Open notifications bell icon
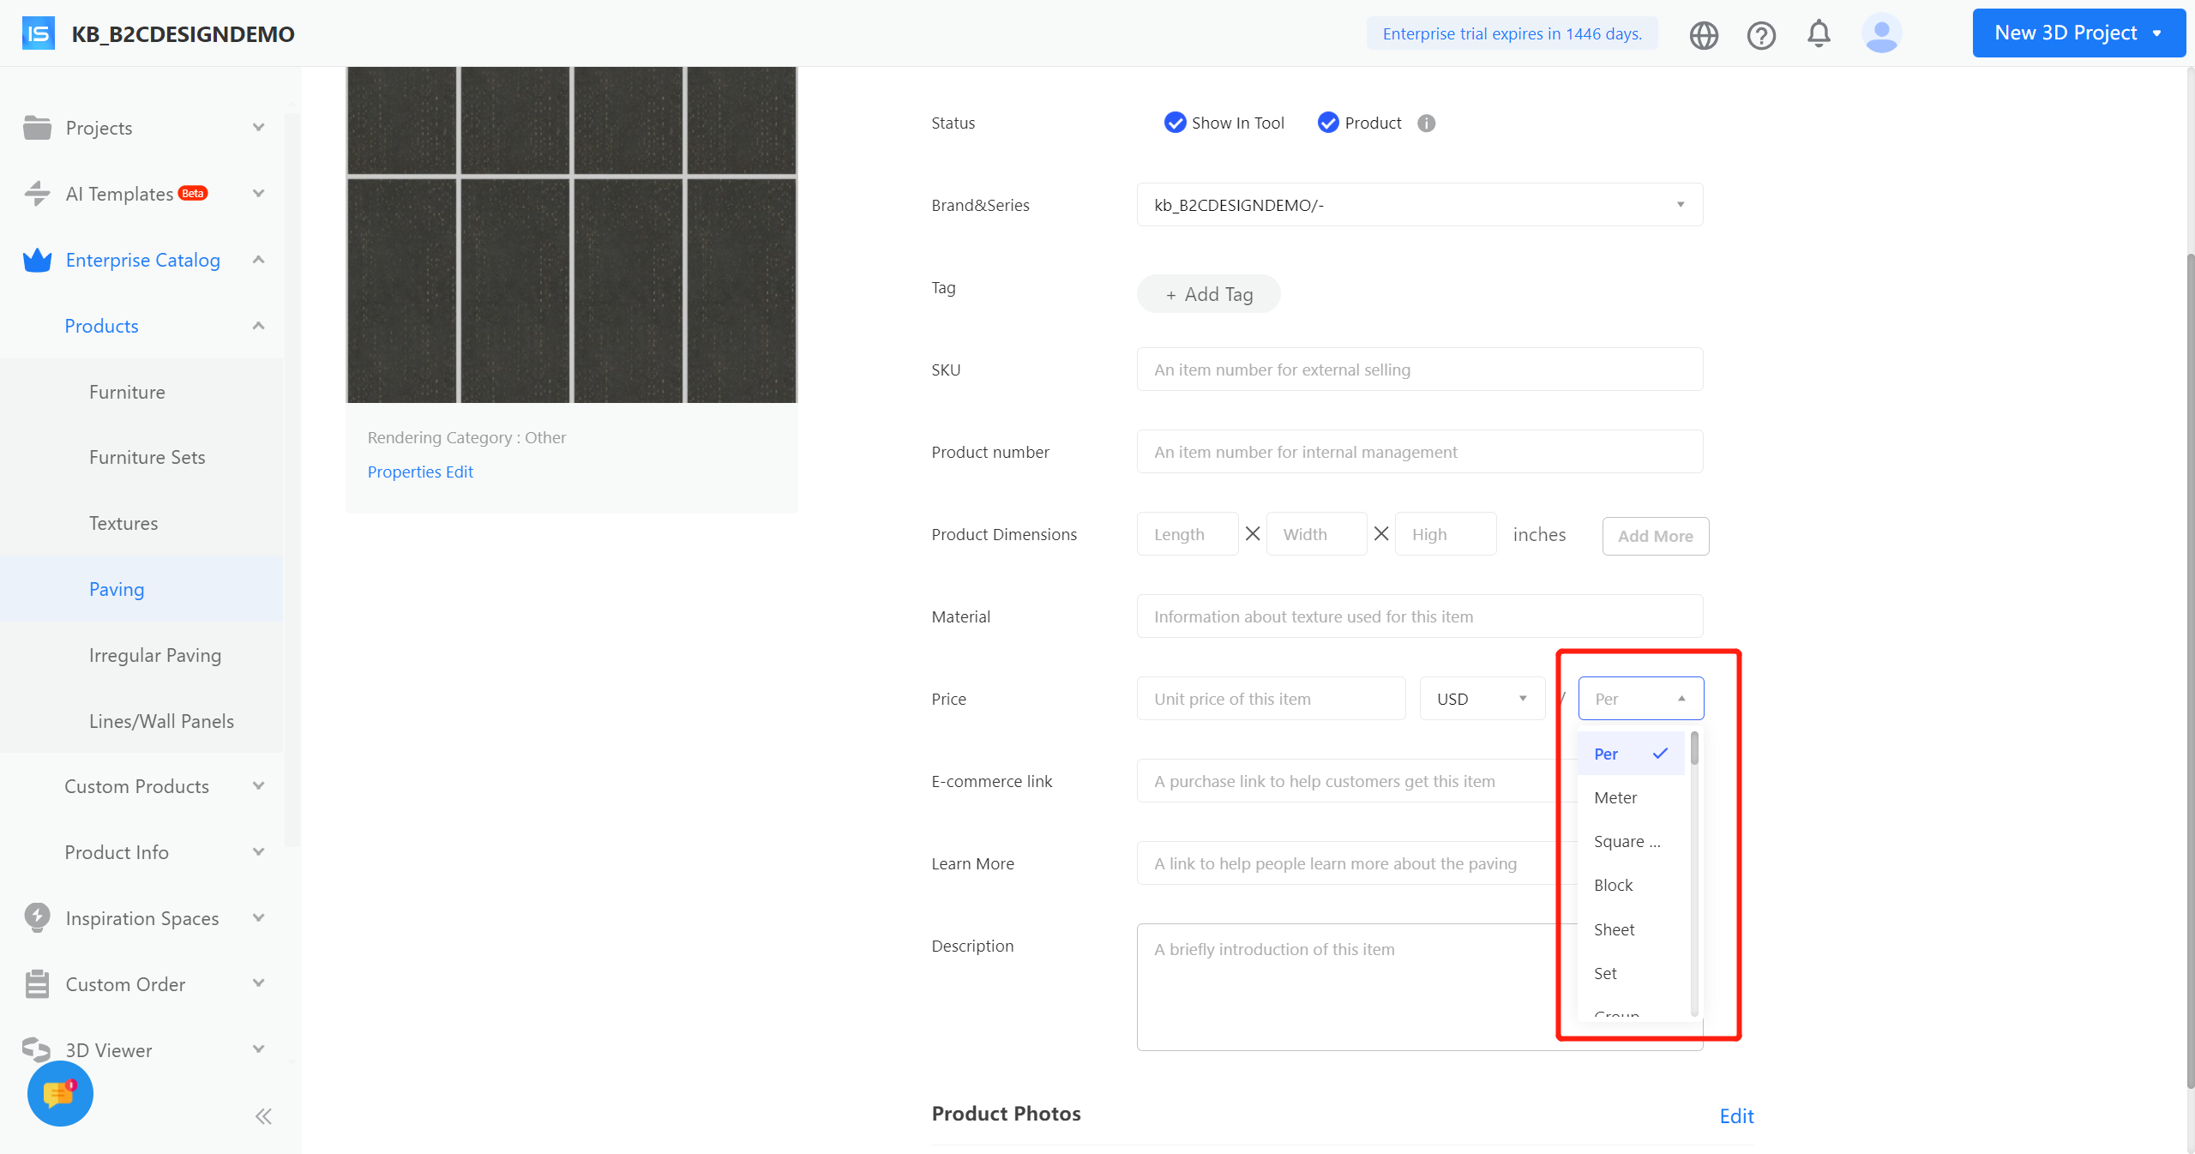Screen dimensions: 2195x1154 pyautogui.click(x=1818, y=33)
